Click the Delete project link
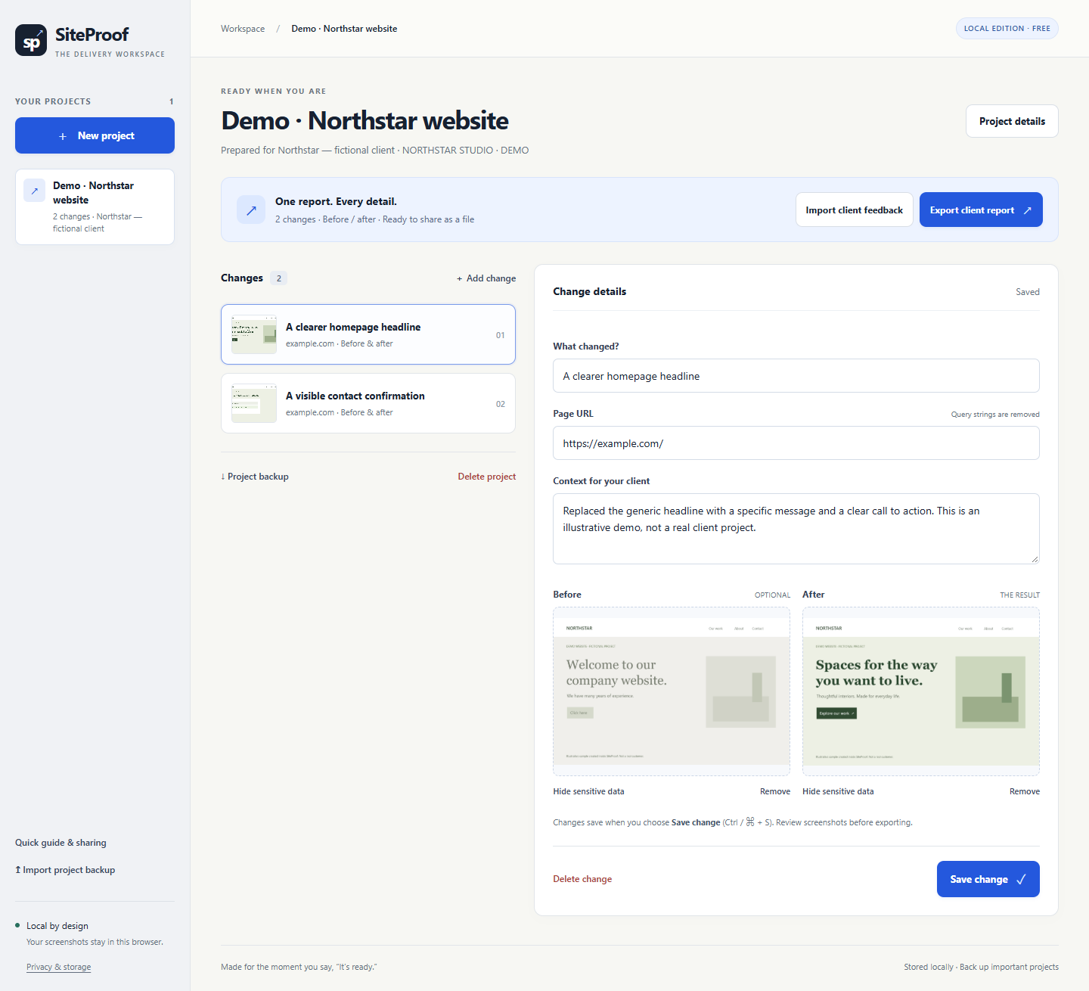 click(487, 477)
